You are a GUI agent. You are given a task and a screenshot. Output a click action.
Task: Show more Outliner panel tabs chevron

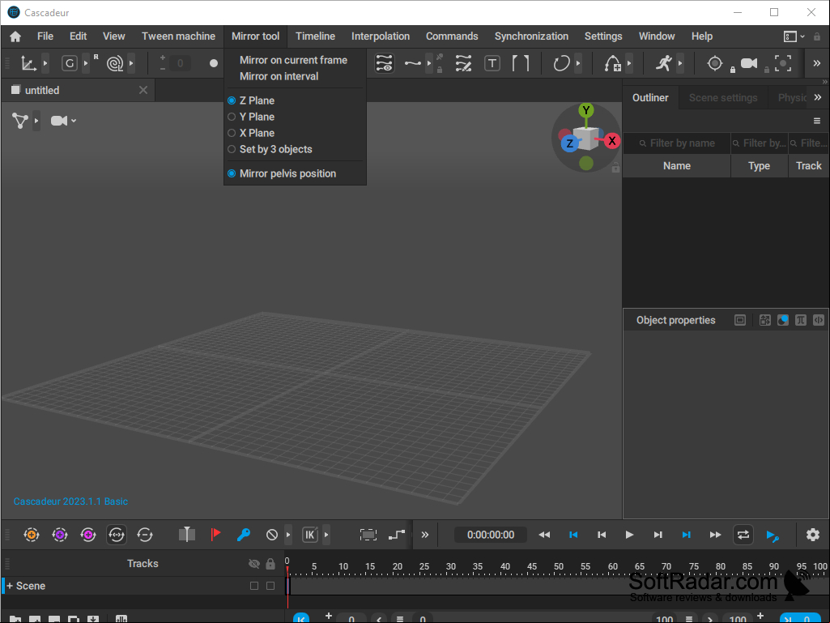pos(818,97)
